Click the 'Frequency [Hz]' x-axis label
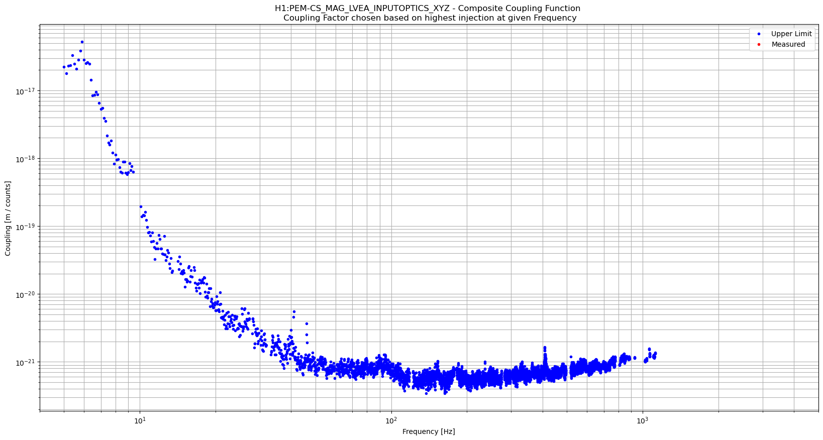The width and height of the screenshot is (823, 440). pyautogui.click(x=429, y=431)
